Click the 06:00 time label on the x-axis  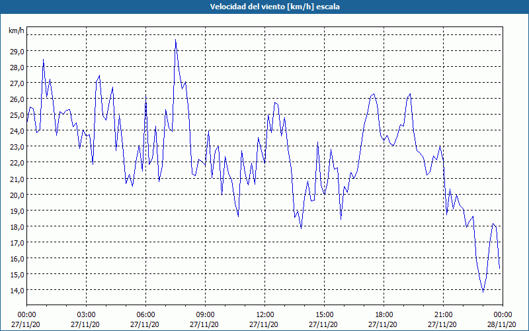[x=145, y=315]
